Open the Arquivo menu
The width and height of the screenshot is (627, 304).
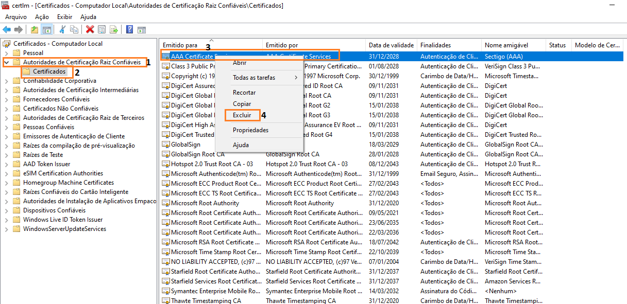16,17
